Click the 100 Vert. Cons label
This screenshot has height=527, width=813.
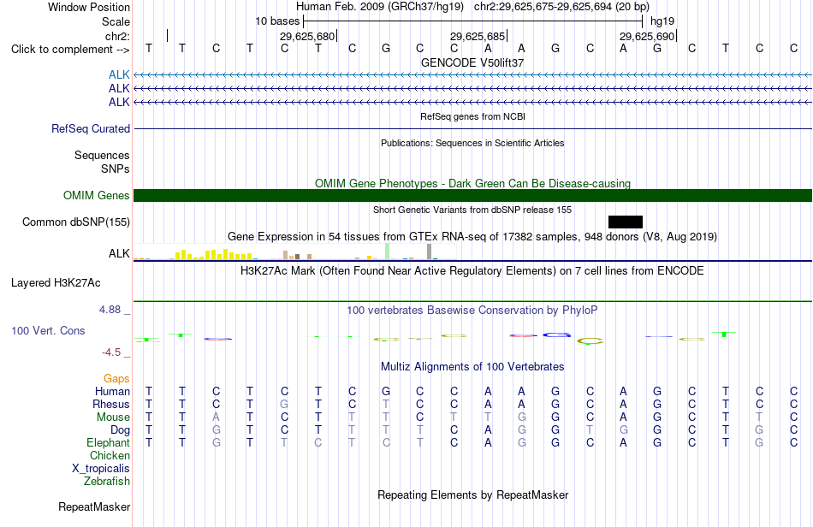[x=48, y=330]
